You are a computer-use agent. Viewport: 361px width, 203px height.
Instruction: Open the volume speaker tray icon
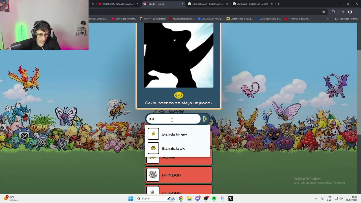tap(341, 198)
